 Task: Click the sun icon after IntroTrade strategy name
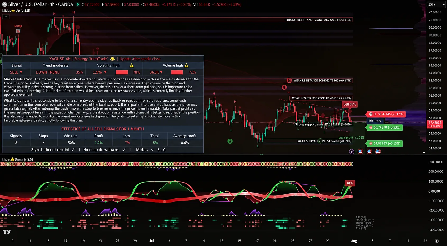click(113, 59)
